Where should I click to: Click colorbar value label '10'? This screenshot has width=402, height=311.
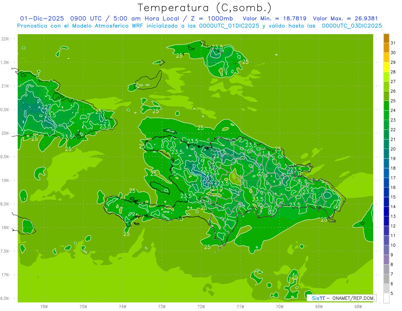tap(393, 245)
